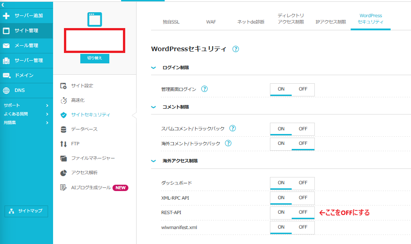Collapse the ログイン制限 section
This screenshot has width=411, height=244.
pyautogui.click(x=153, y=67)
